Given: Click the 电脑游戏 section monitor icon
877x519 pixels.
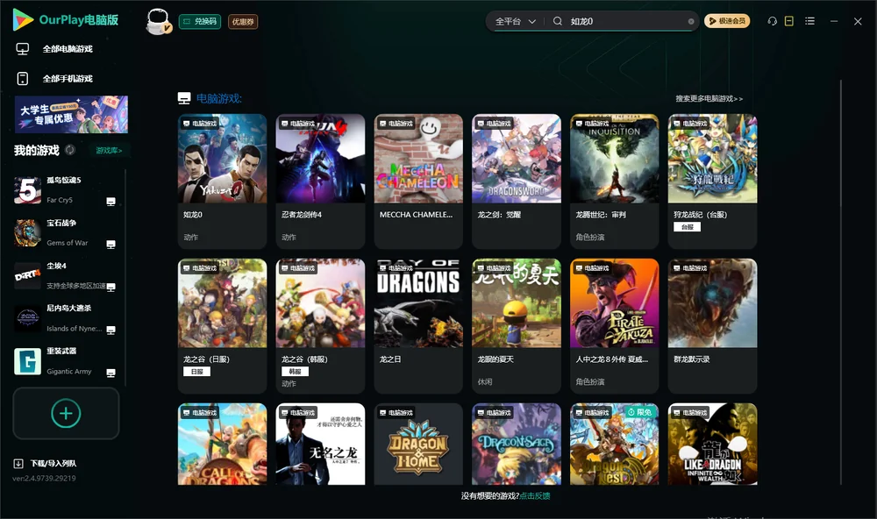Looking at the screenshot, I should [x=184, y=98].
